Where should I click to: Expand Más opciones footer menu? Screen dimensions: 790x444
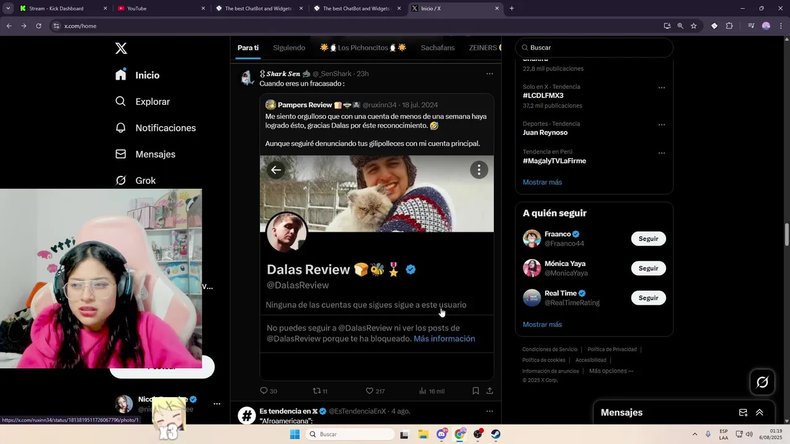pos(611,371)
